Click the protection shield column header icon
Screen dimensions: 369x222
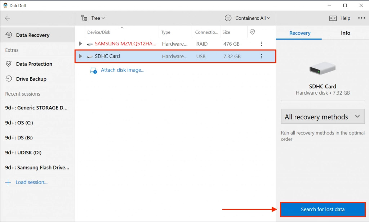point(252,32)
